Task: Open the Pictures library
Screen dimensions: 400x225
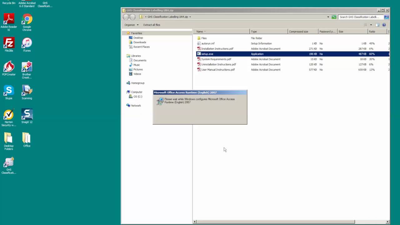Action: tap(136, 69)
